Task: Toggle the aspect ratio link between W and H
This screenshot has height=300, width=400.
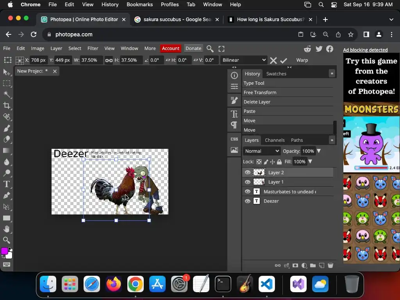Action: click(x=109, y=60)
